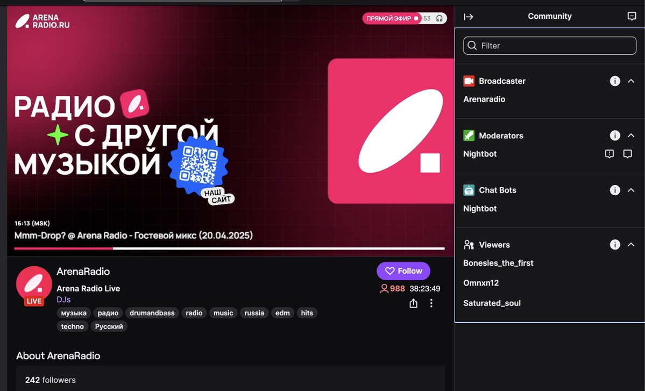Click the ПРЯМОЙ ЭФИР live badge
Viewport: 645px width, 391px height.
[392, 18]
